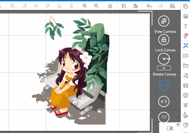Screen dimensions: 190x133
Task: Zoom out with the magnifier minus icon
Action: click(x=97, y=6)
